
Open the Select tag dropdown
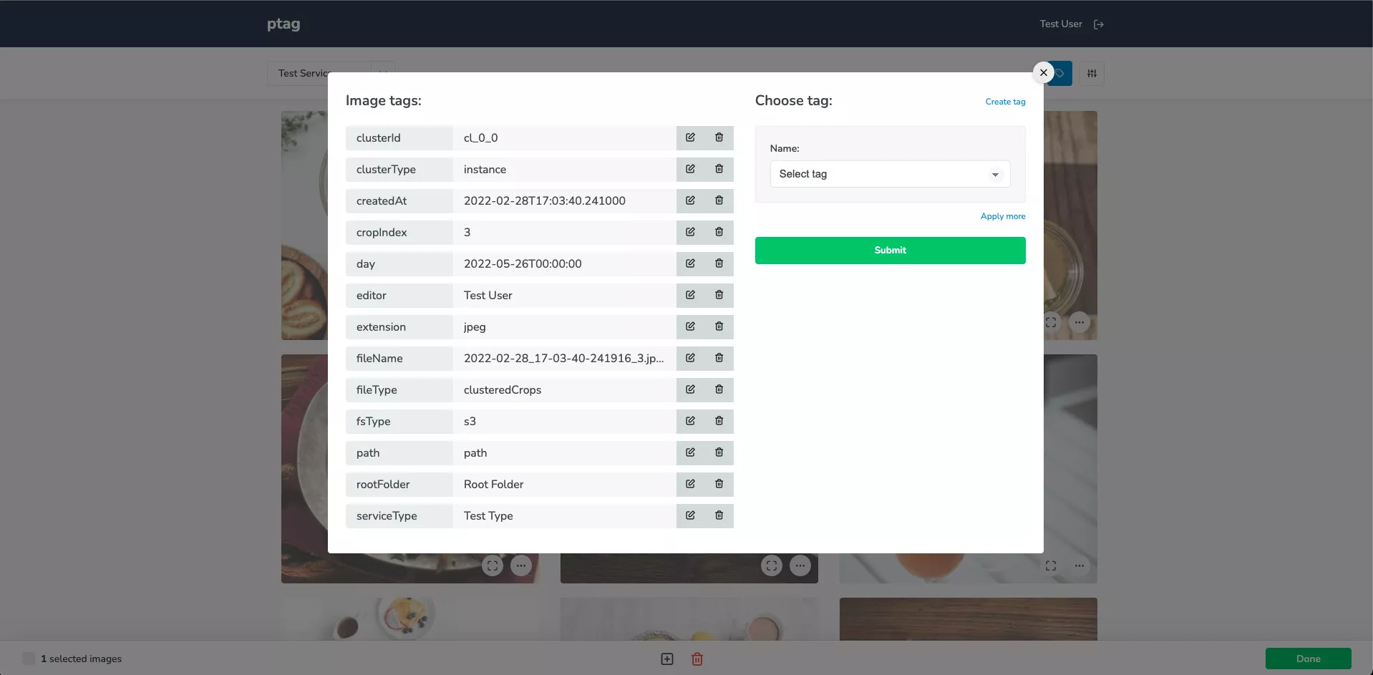click(890, 174)
